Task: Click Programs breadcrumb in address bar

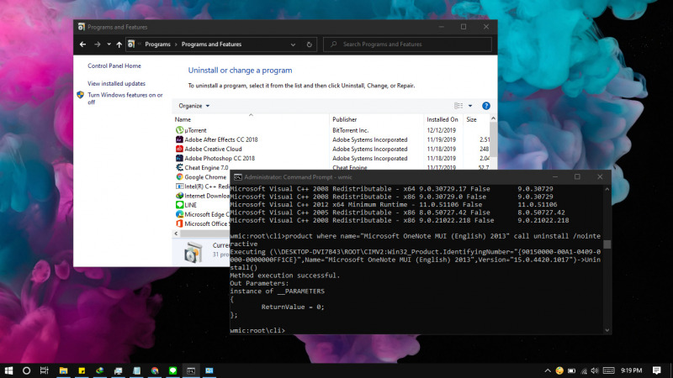Action: click(157, 45)
